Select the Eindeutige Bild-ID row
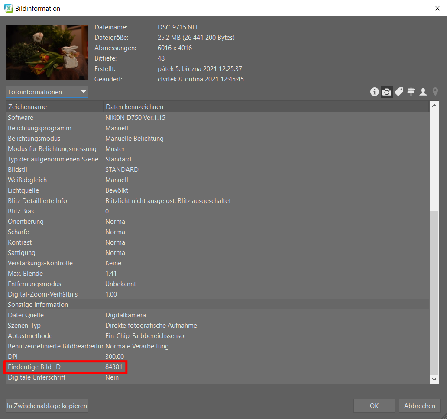The image size is (447, 419). (x=65, y=367)
